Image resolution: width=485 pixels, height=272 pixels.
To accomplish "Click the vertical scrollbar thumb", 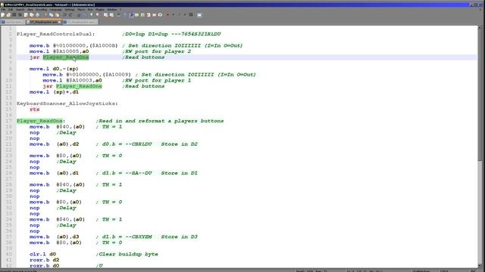I will click(480, 96).
